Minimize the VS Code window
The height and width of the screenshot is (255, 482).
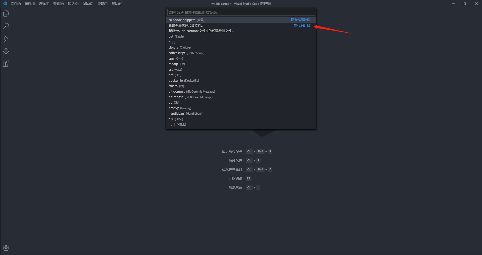[453, 4]
